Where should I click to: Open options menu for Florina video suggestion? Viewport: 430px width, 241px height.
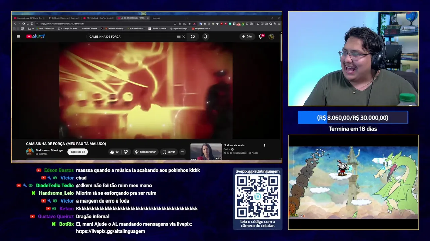264,146
